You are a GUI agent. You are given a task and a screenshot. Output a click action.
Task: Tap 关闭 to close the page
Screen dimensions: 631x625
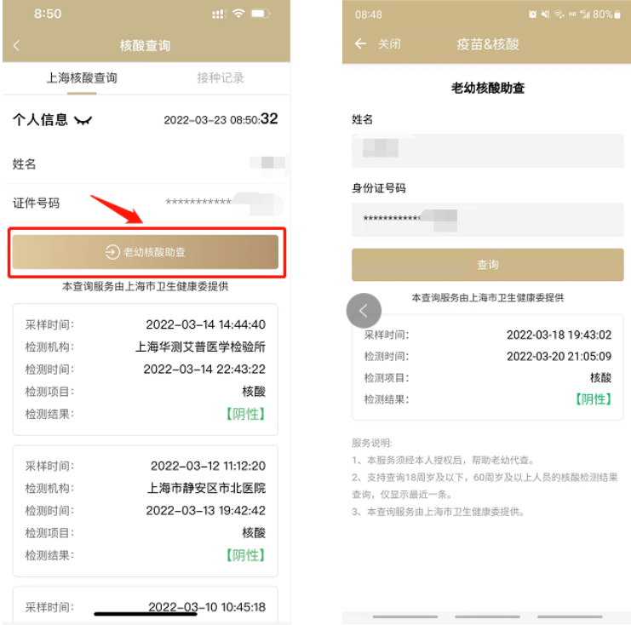pos(389,44)
